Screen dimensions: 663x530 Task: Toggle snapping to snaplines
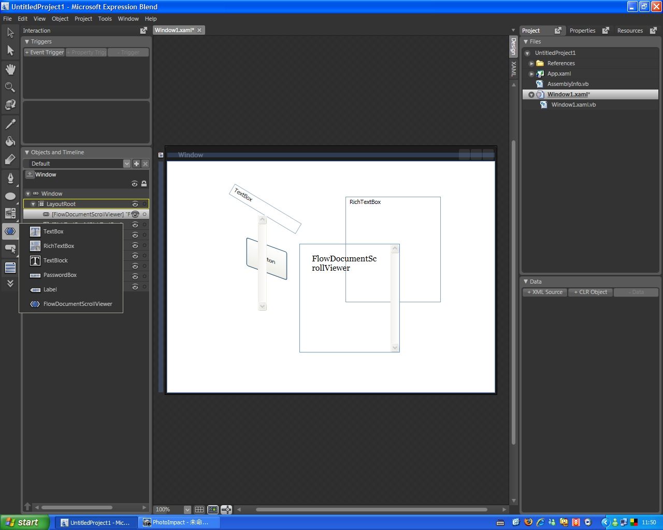[x=226, y=510]
